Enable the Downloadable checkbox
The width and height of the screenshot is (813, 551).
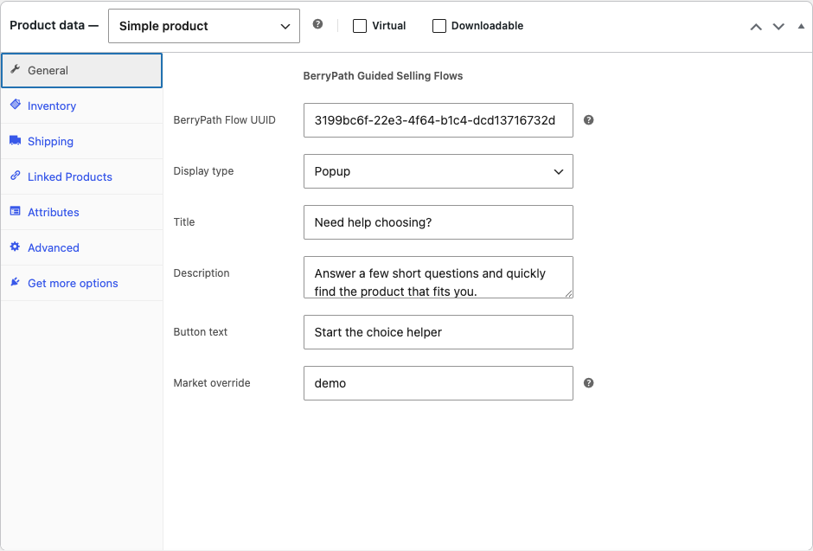pos(439,26)
